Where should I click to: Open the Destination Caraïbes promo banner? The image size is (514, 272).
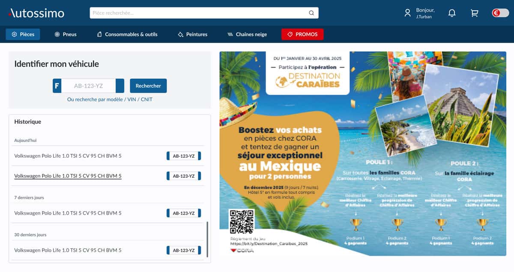click(x=362, y=153)
